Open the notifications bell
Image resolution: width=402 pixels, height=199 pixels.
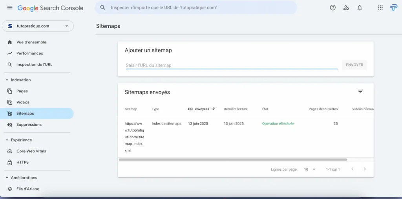[360, 8]
